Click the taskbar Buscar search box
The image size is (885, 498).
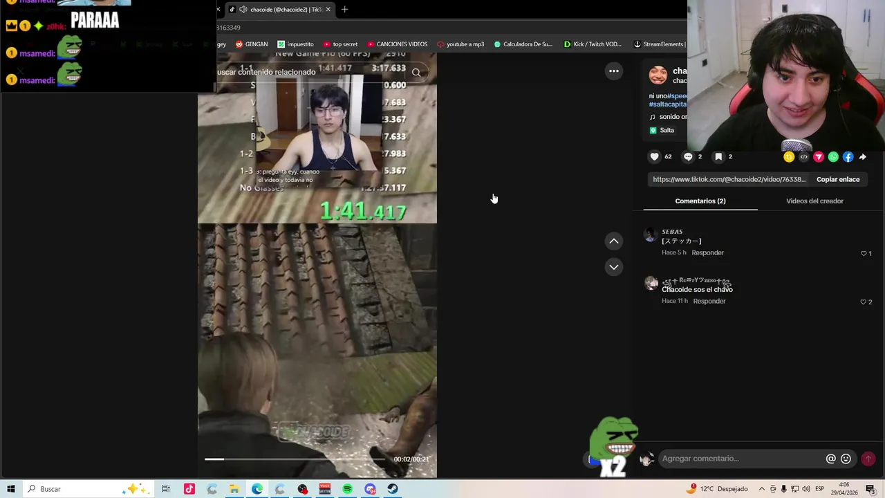(x=90, y=489)
